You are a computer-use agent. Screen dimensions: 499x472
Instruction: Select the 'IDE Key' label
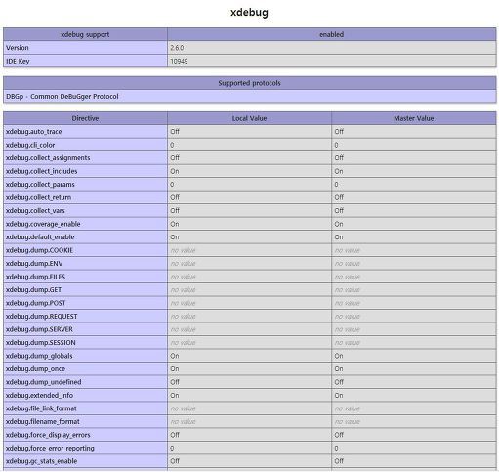point(18,61)
